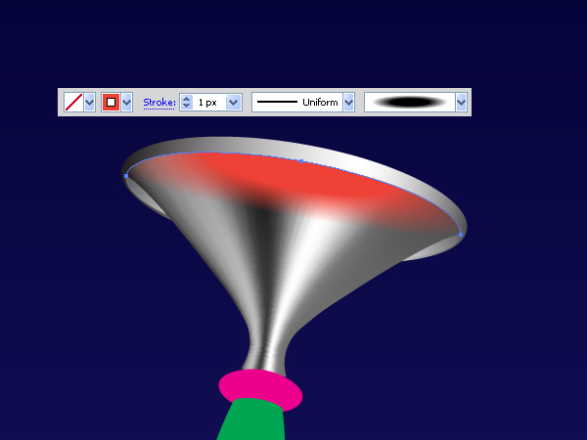Click the black oval brush definition preview
The image size is (587, 440).
click(x=410, y=102)
